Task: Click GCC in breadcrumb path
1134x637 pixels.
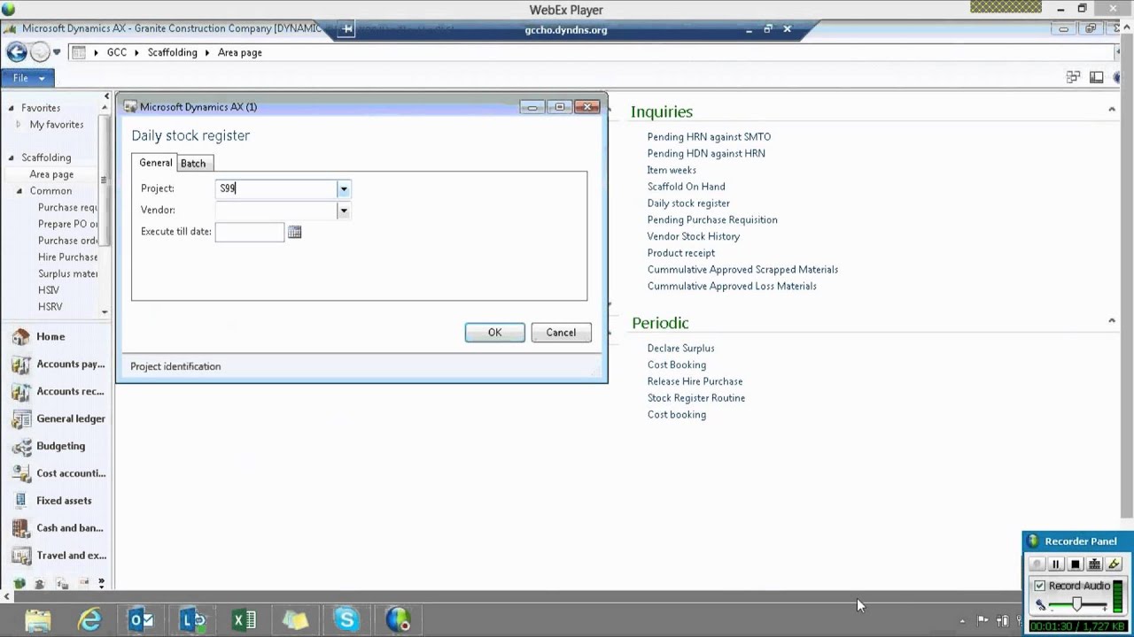Action: [117, 52]
